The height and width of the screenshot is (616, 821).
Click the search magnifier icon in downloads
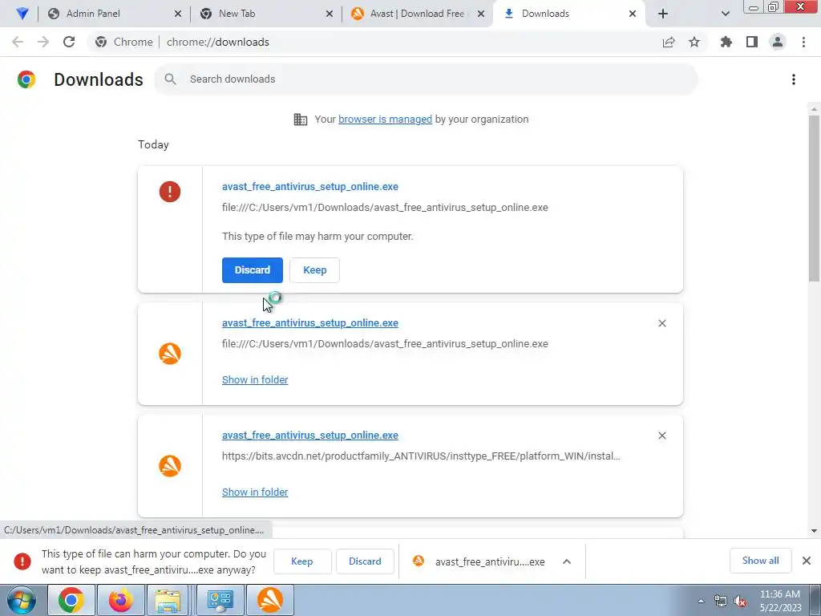[170, 79]
